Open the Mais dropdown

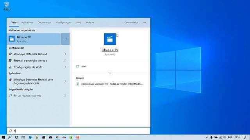pyautogui.click(x=90, y=23)
